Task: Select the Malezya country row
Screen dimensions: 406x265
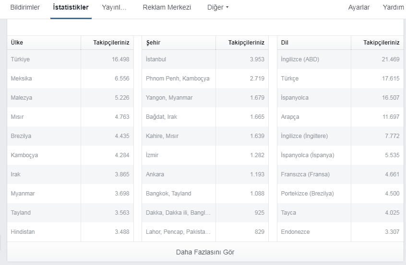Action: [70, 97]
